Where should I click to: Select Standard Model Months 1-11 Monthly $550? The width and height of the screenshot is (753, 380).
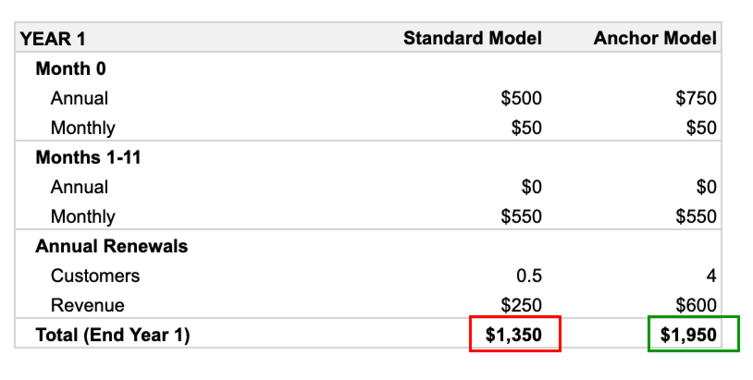pyautogui.click(x=521, y=216)
